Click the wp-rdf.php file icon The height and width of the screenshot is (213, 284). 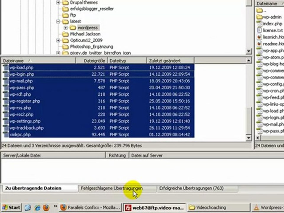coord(6,94)
